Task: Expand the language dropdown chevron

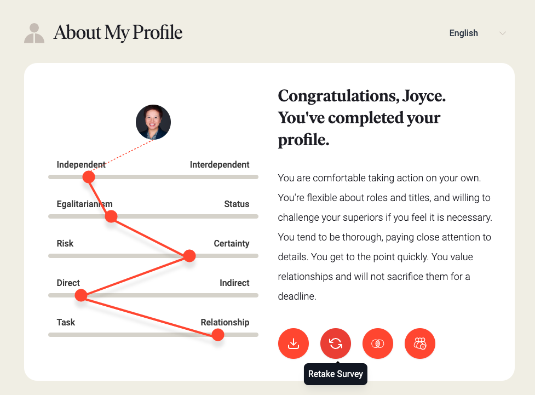Action: pos(502,33)
